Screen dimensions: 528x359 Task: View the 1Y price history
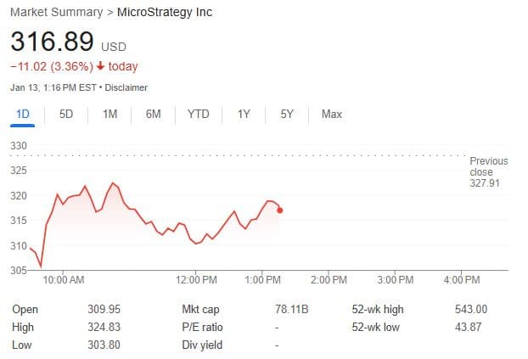click(x=244, y=114)
